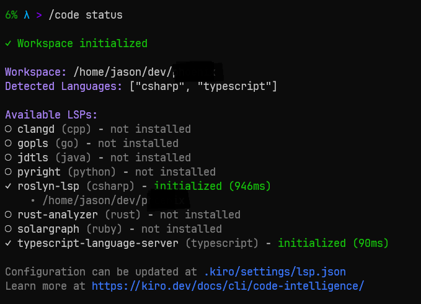The image size is (421, 304).
Task: Click the 6% context usage indicator
Action: coord(11,16)
